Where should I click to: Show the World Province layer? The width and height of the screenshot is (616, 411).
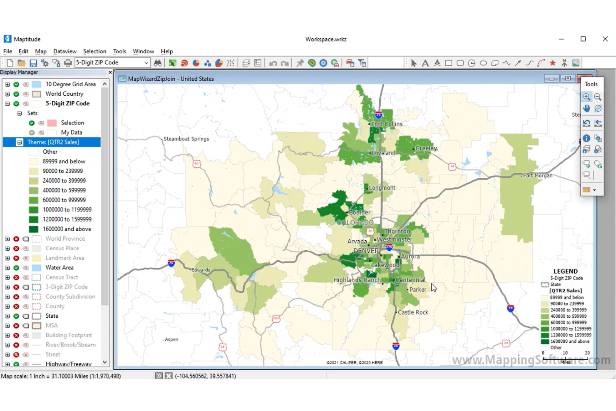point(16,239)
